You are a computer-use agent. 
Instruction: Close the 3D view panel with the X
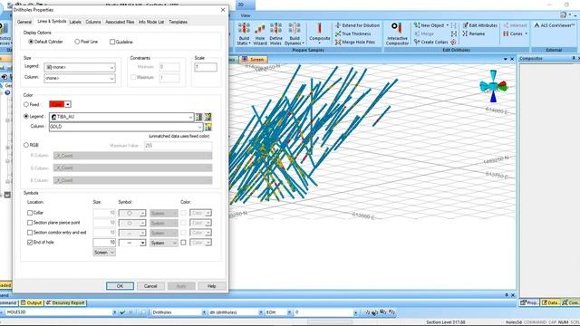click(512, 59)
